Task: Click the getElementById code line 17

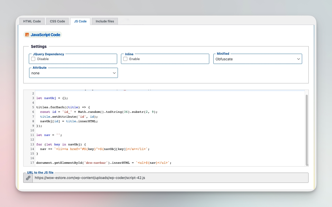Action: click(104, 163)
